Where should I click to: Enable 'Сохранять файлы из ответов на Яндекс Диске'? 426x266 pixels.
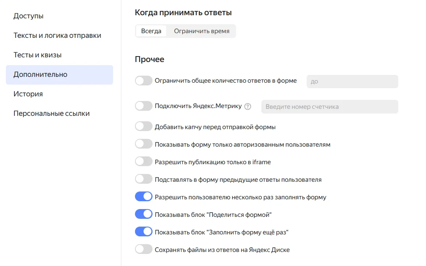(x=143, y=249)
